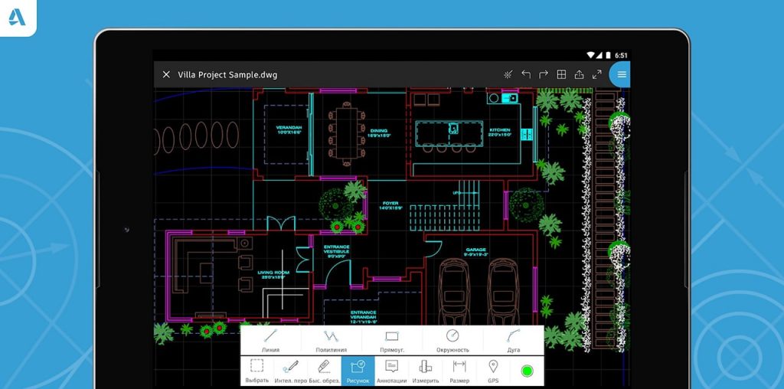Open the Измерить measure tool

click(x=426, y=371)
